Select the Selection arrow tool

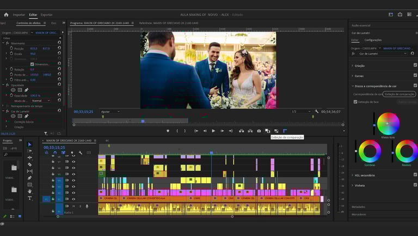[29, 144]
